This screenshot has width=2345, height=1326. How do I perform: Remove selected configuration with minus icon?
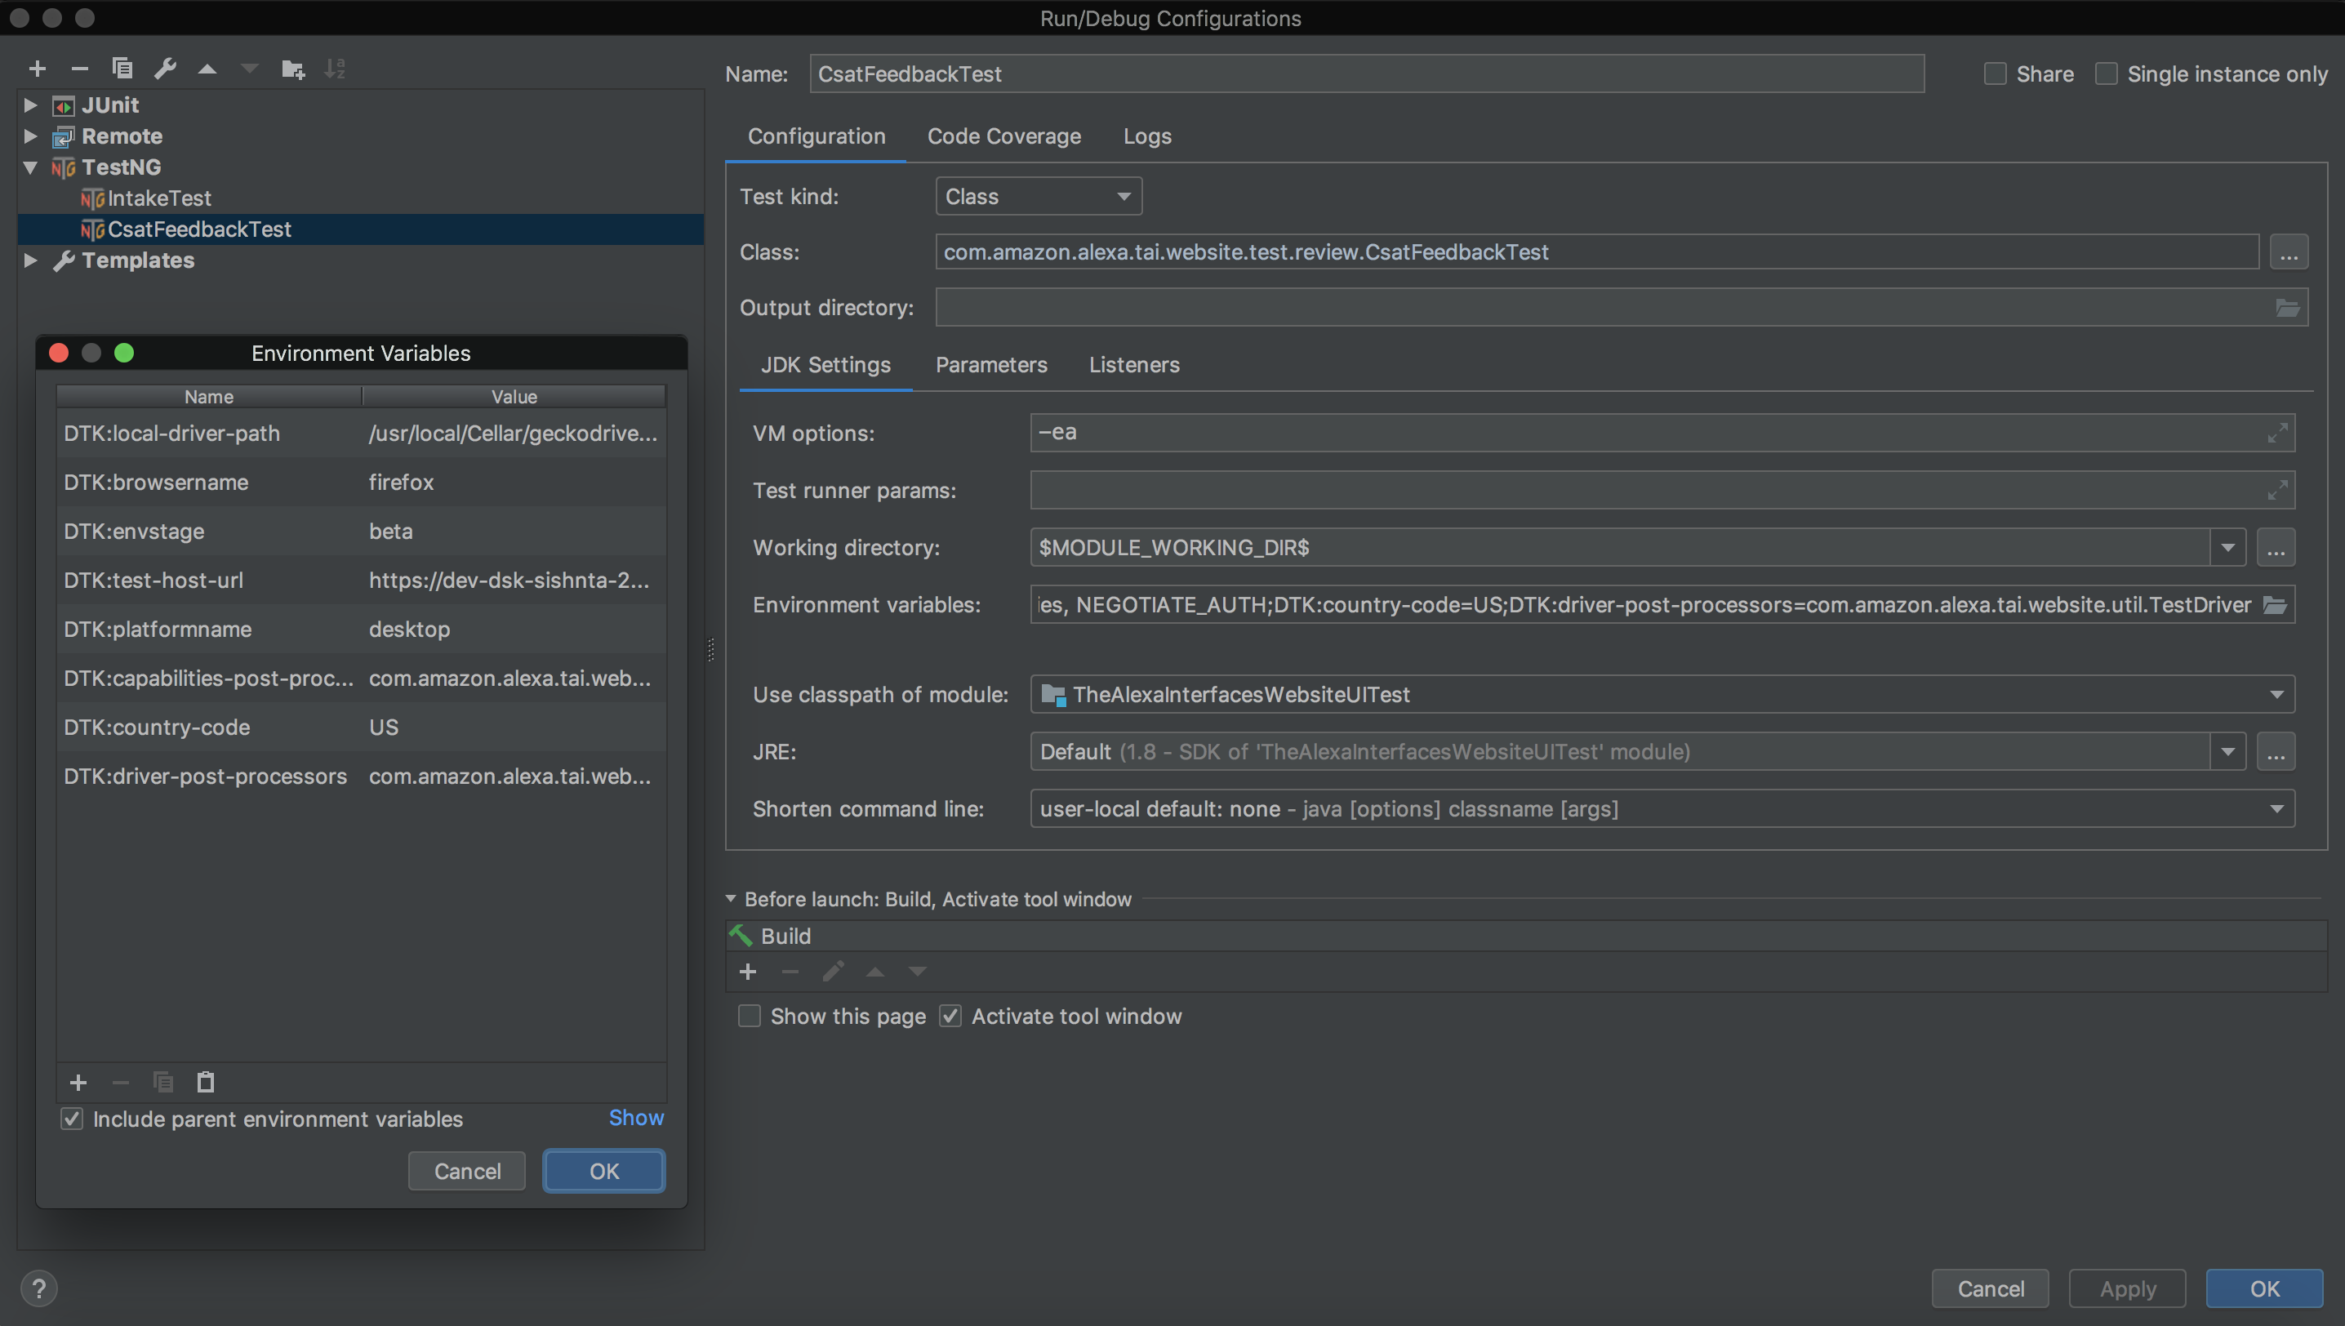click(x=79, y=69)
